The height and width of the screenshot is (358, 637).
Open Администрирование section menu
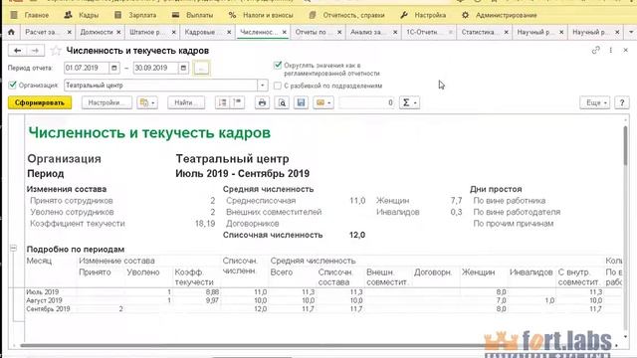pos(500,15)
